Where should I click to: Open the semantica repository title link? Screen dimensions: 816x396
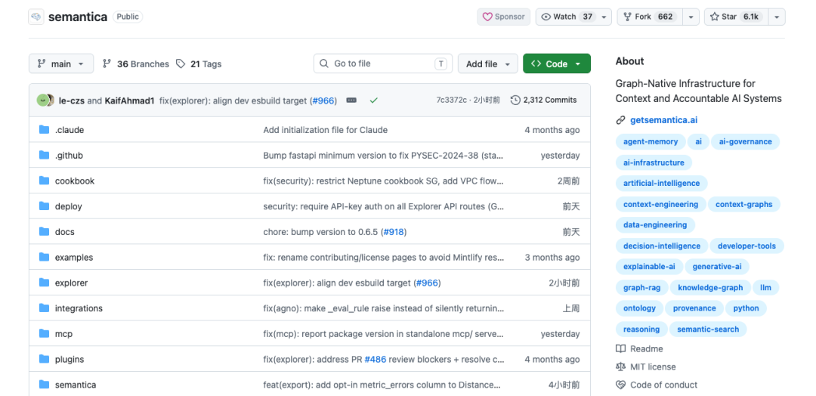[x=78, y=17]
